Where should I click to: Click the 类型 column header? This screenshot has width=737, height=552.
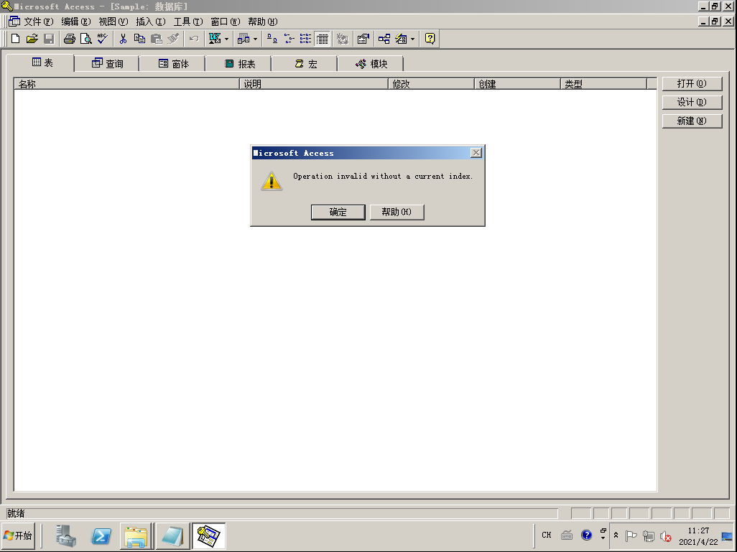point(604,83)
